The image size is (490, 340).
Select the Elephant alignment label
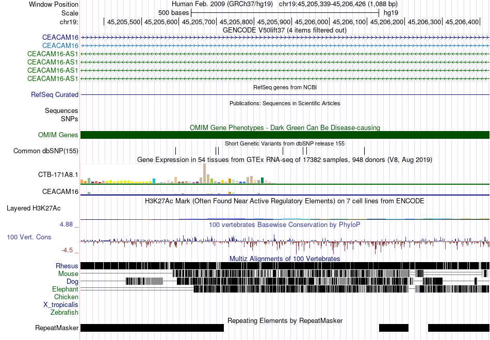pyautogui.click(x=65, y=289)
